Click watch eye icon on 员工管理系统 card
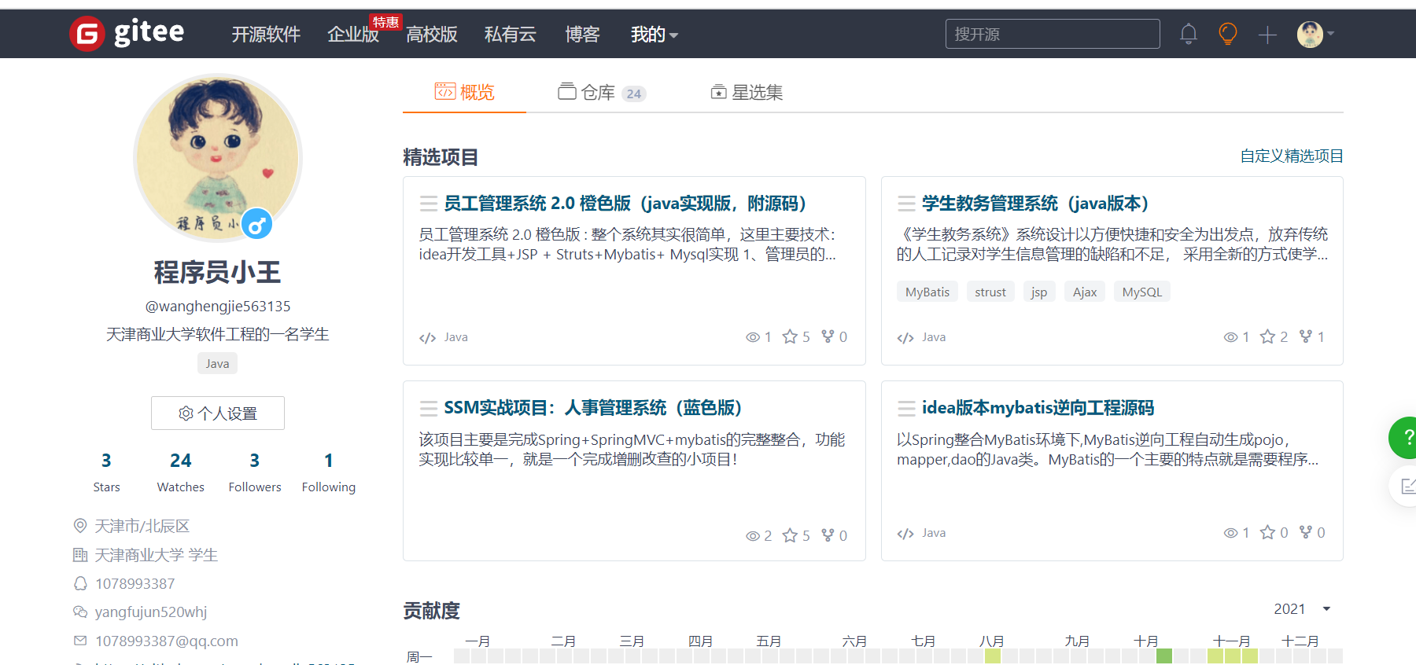Screen dimensions: 1416x665 [753, 337]
